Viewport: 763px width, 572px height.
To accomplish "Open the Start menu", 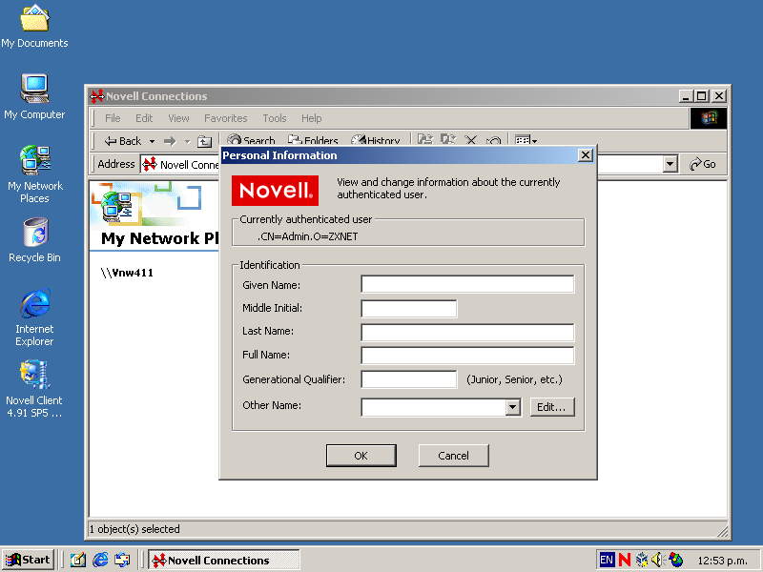I will [29, 560].
